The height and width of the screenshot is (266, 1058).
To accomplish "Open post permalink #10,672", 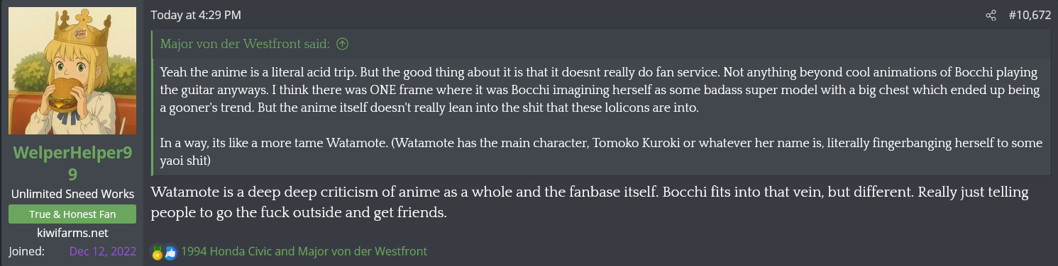I will (1030, 15).
